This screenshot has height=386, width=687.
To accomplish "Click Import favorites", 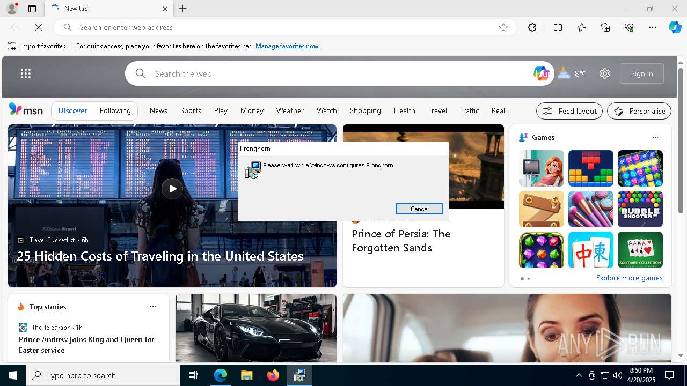I will pos(36,46).
